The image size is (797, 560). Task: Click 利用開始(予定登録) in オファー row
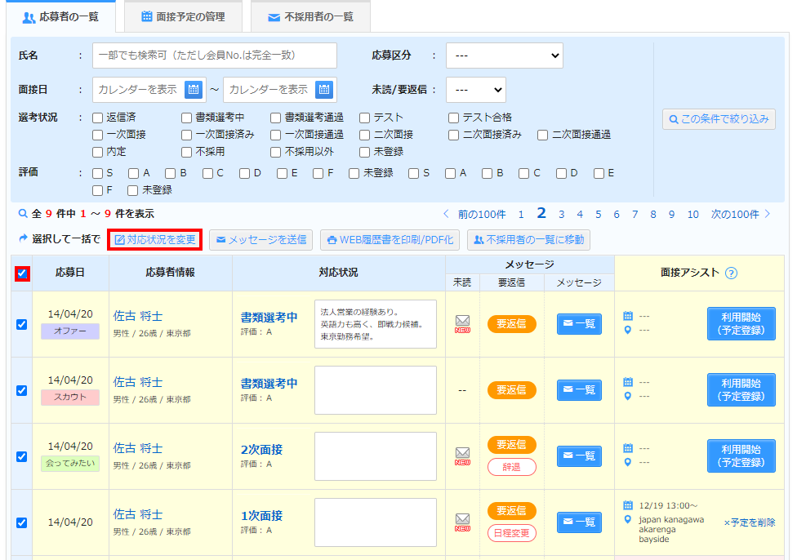pyautogui.click(x=741, y=324)
